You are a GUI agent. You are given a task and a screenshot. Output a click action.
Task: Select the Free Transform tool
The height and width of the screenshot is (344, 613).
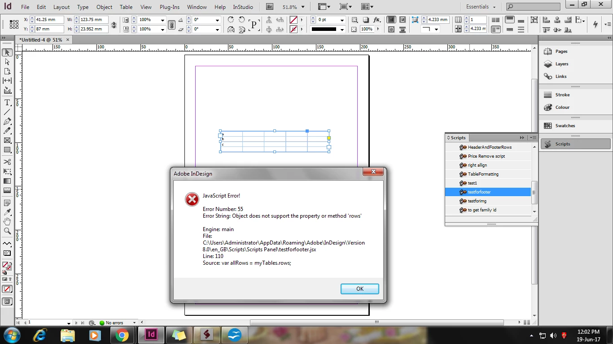pyautogui.click(x=7, y=171)
